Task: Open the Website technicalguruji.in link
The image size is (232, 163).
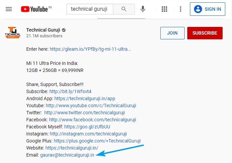Action: click(72, 148)
